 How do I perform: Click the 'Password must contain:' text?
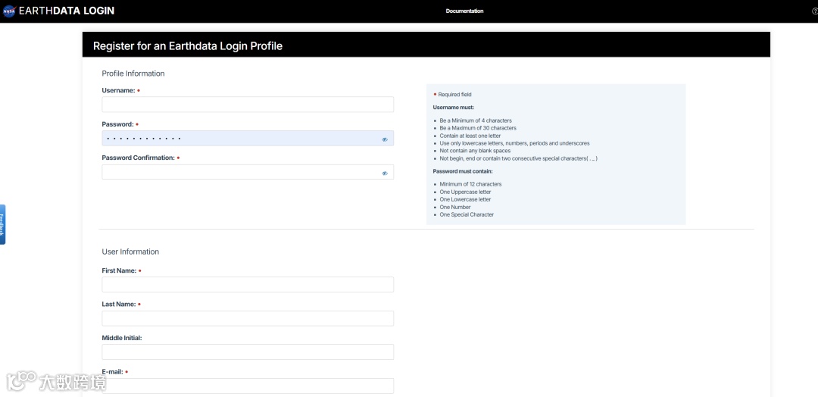[463, 171]
